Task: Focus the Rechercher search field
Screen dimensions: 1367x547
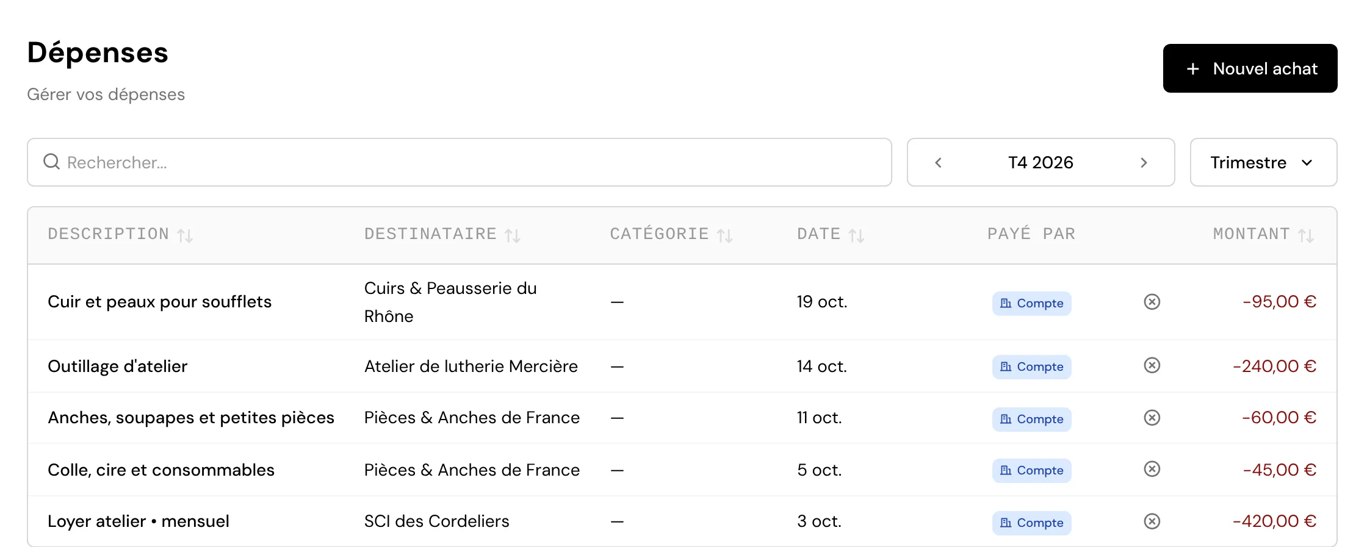Action: pyautogui.click(x=460, y=162)
